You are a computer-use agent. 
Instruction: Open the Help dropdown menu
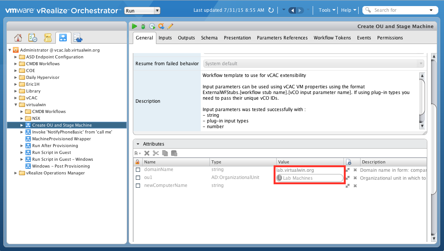pos(348,10)
